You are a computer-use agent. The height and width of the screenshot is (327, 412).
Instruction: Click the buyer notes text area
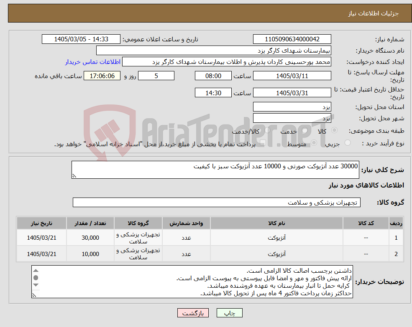[192, 281]
